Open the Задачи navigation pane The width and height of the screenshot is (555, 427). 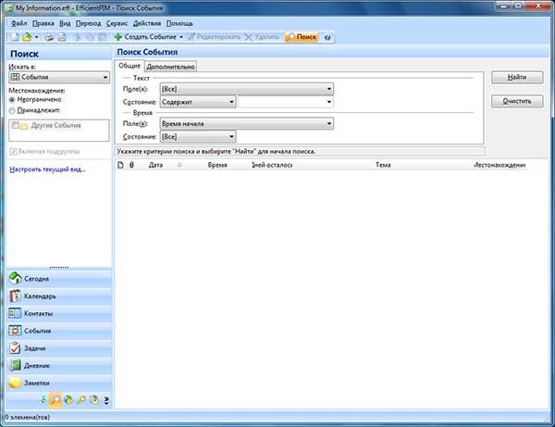[59, 348]
